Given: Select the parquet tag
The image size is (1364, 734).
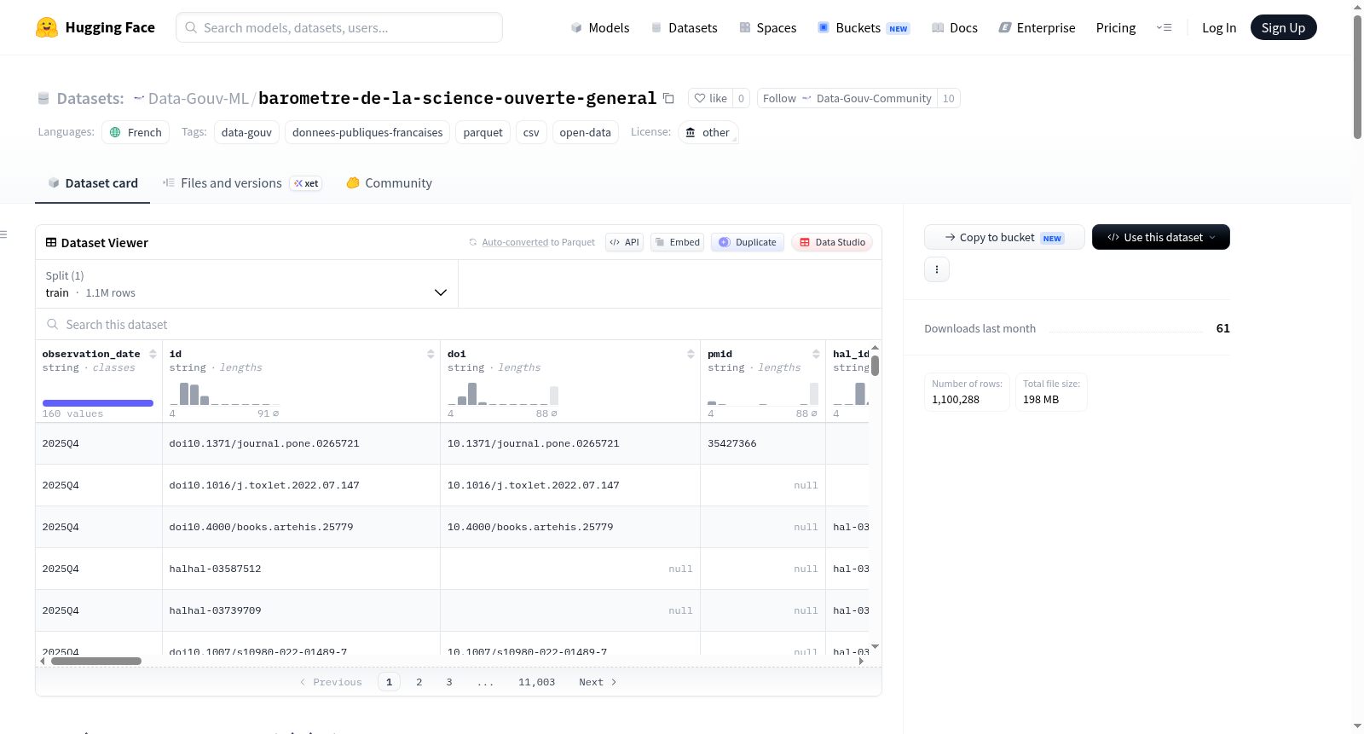Looking at the screenshot, I should click(483, 132).
